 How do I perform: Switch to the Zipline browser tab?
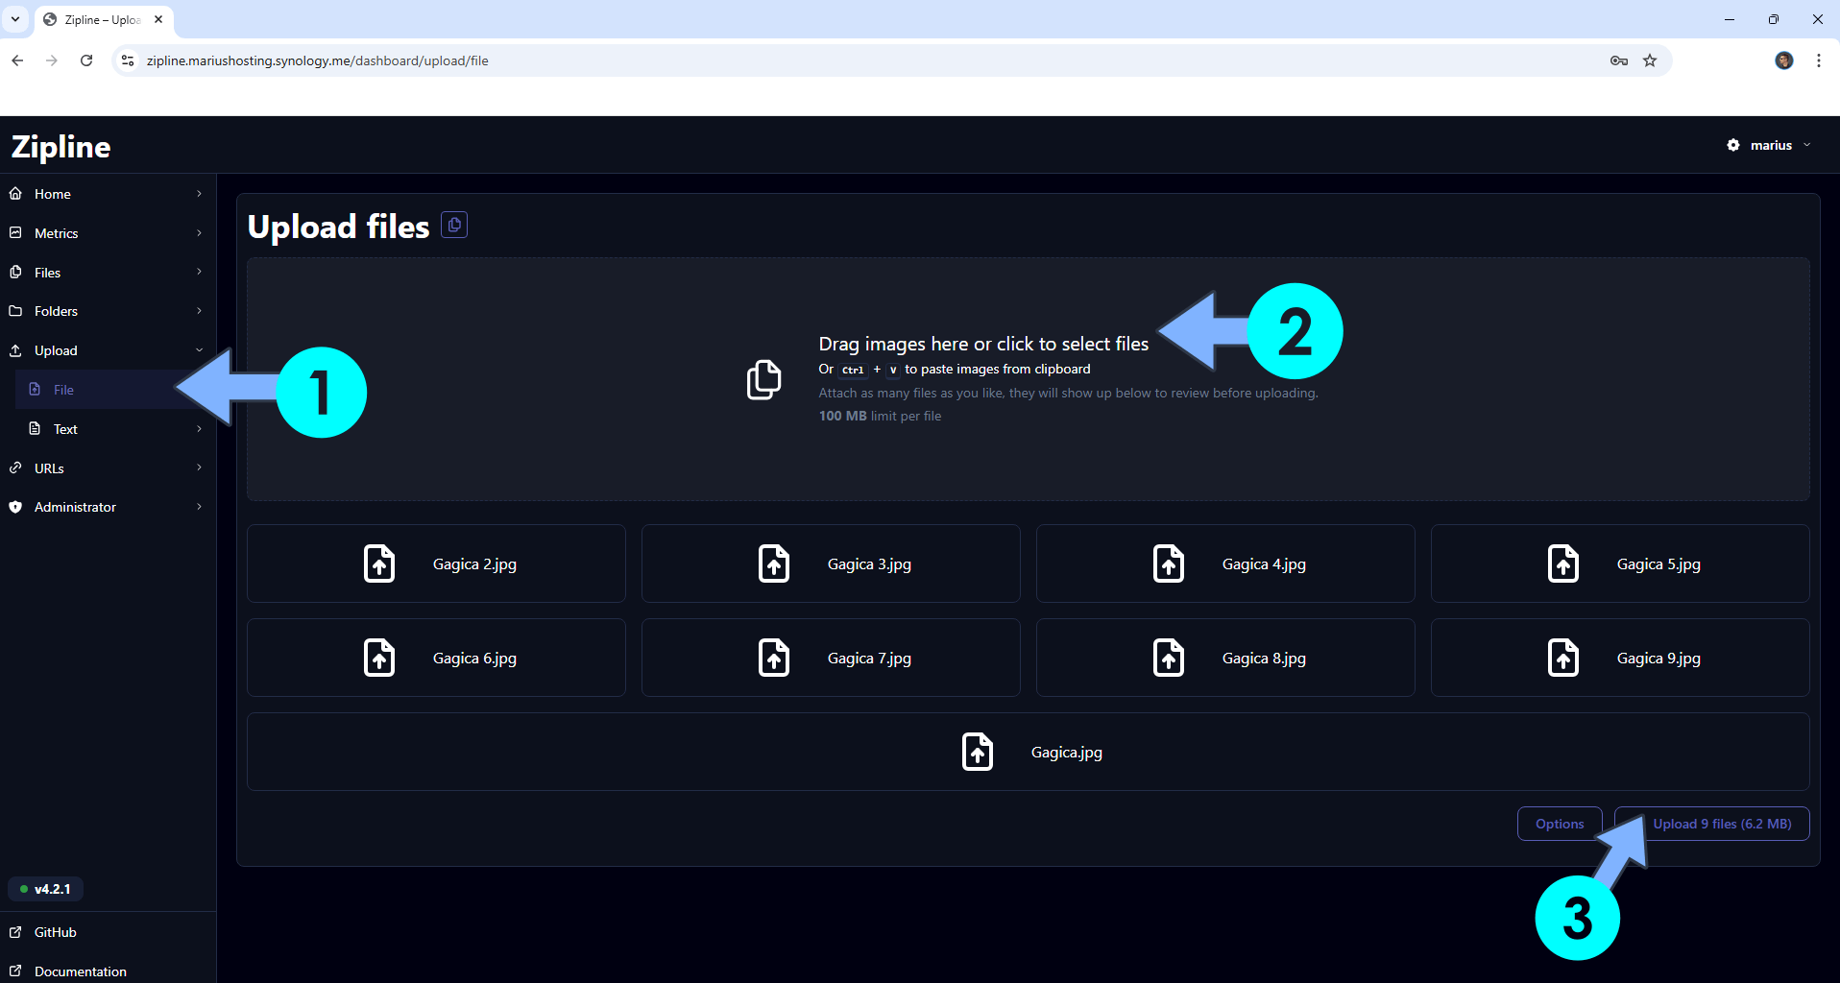104,19
